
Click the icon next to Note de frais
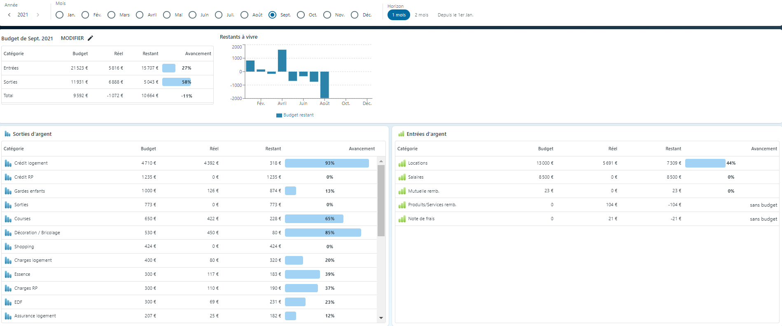click(402, 219)
